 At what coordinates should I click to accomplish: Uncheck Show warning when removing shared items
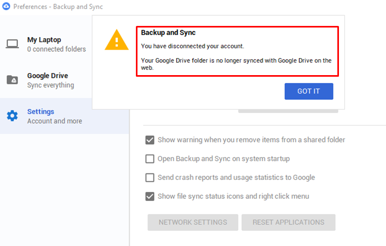[x=150, y=140]
